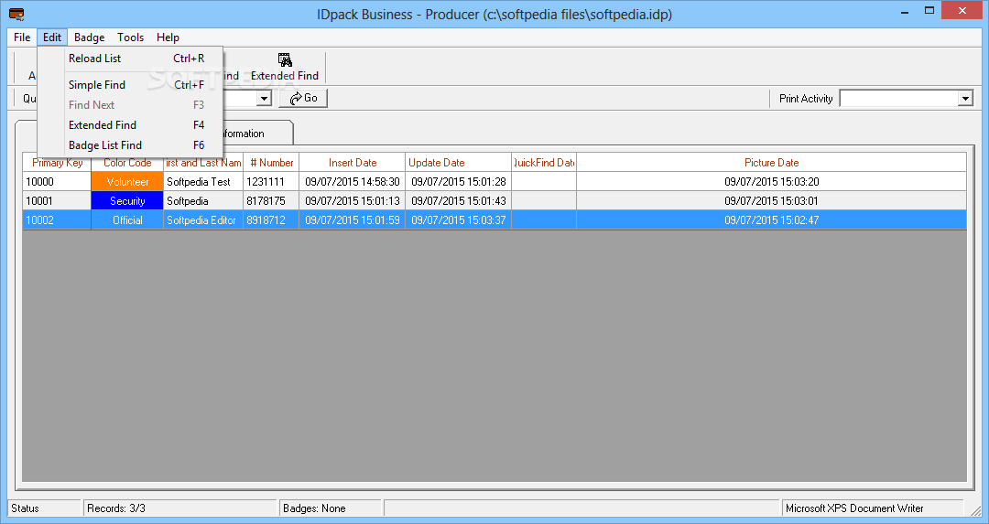Click insert date 09/07/2015 14:58:30
Image resolution: width=989 pixels, height=524 pixels.
click(x=352, y=181)
